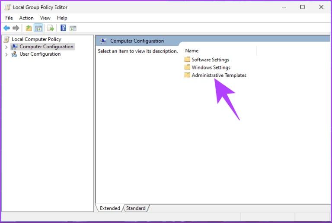
Task: Select the Software Settings label
Action: [x=210, y=60]
